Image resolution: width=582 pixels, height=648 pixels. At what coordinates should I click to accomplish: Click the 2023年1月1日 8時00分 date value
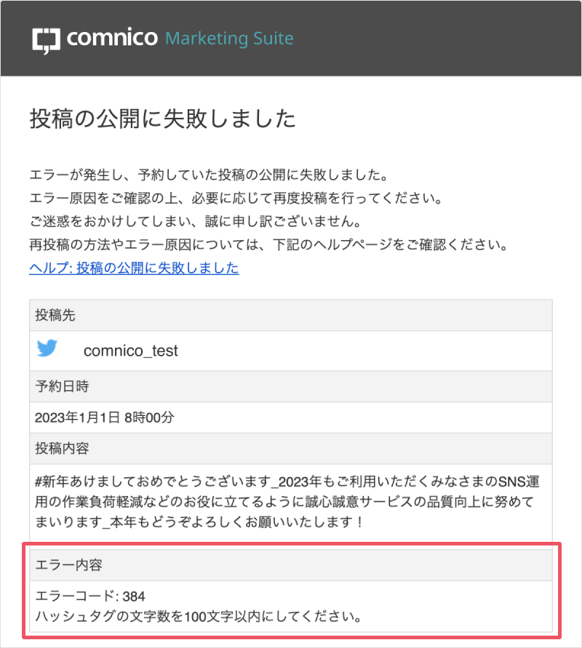coord(104,417)
